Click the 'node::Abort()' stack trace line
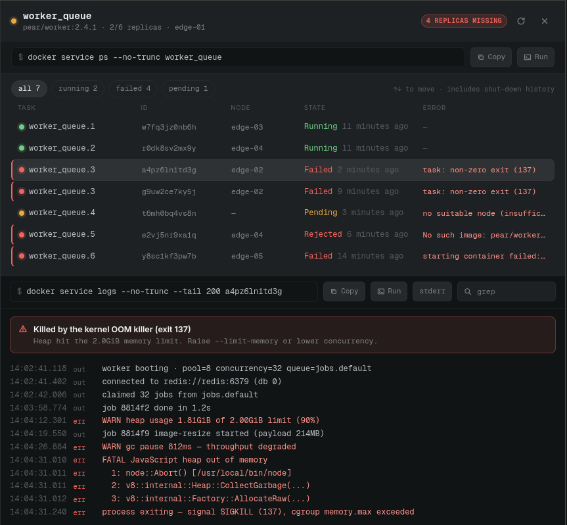Viewport: 567px width, 525px height. click(x=201, y=473)
